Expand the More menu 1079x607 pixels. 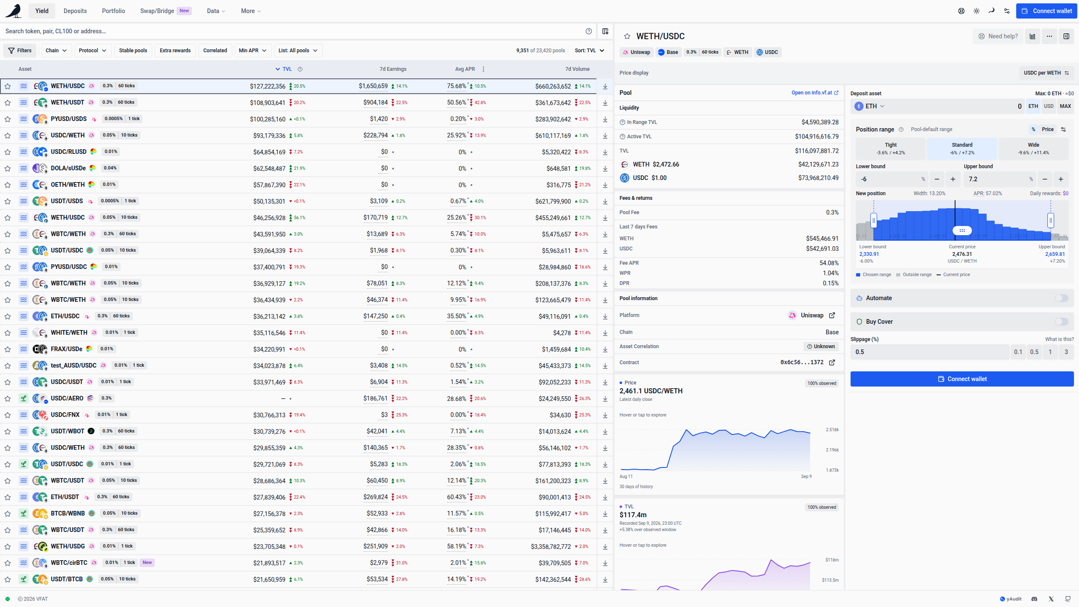[251, 11]
